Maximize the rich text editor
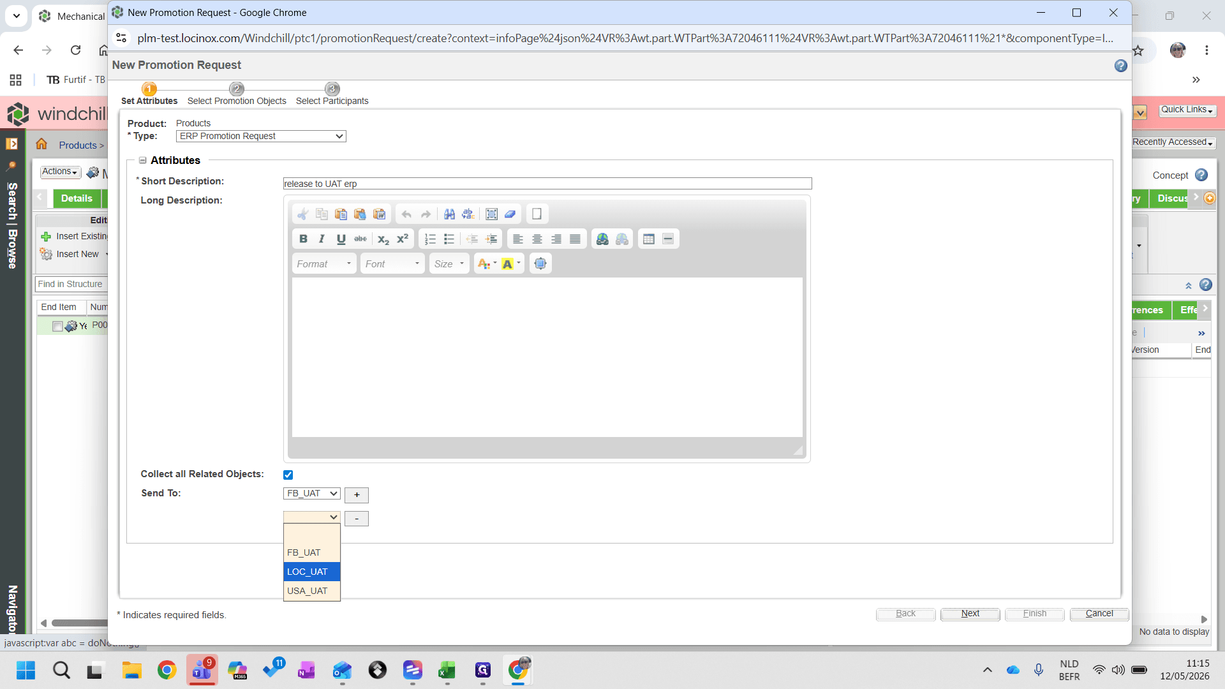1225x689 pixels. (540, 264)
